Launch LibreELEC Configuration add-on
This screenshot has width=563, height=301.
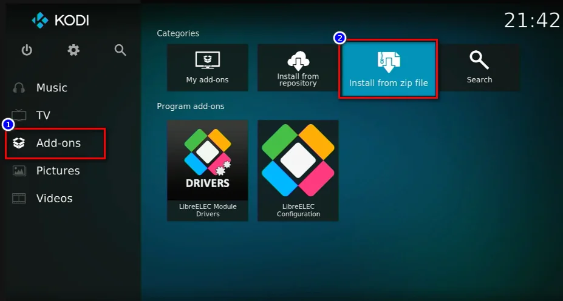[x=298, y=170]
